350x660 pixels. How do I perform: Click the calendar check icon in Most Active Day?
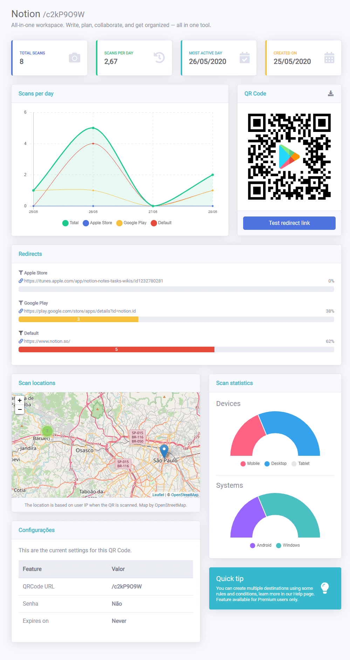pyautogui.click(x=245, y=58)
